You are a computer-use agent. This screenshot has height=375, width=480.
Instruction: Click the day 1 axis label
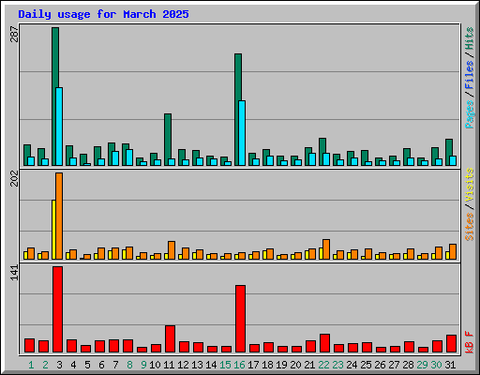31,365
